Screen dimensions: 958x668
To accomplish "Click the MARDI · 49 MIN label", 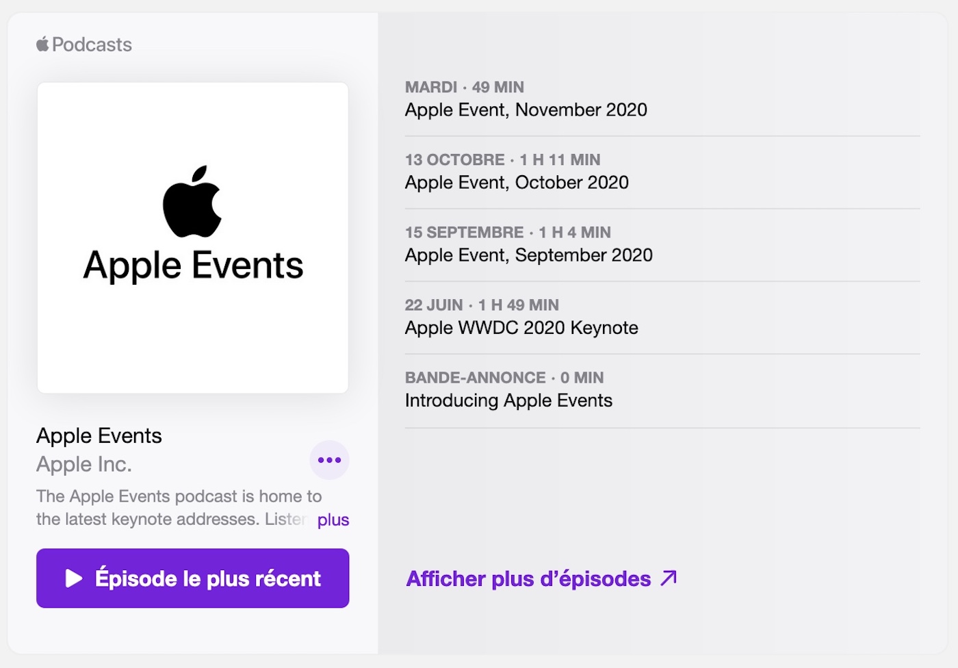I will (465, 87).
